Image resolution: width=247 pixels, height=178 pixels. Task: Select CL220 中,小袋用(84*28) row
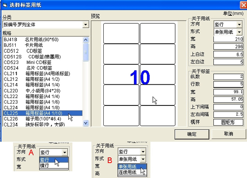pos(43,91)
